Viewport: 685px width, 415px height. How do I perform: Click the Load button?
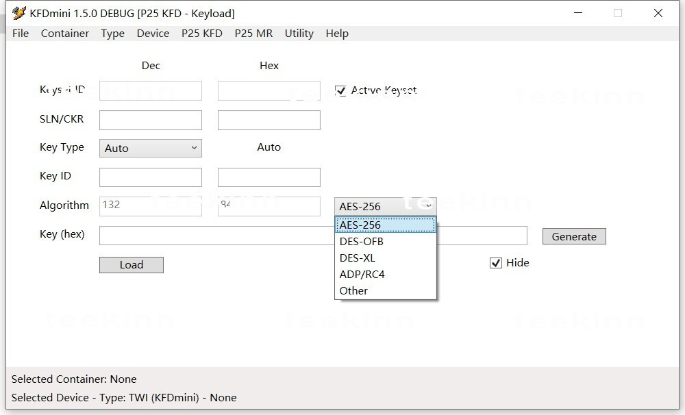point(132,265)
